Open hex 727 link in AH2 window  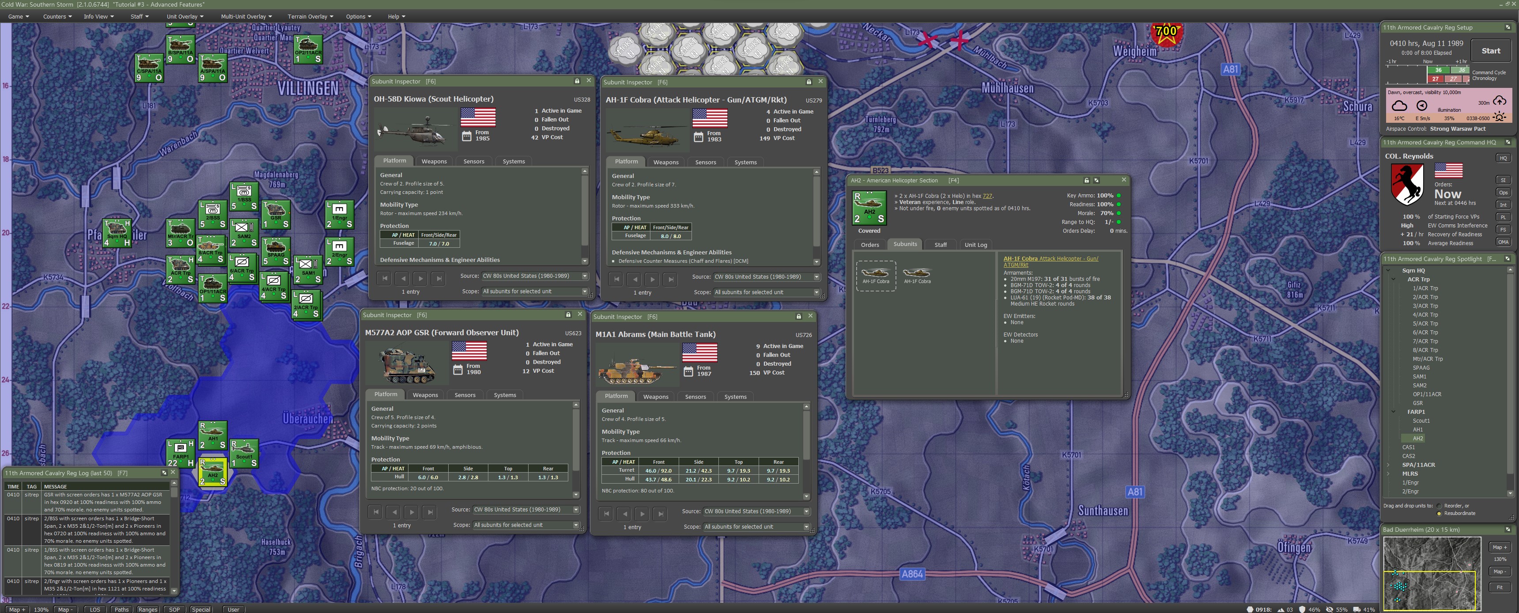coord(987,196)
